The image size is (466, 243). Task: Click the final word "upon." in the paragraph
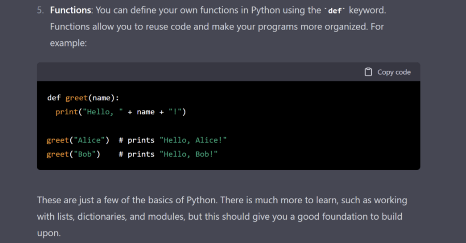point(49,233)
